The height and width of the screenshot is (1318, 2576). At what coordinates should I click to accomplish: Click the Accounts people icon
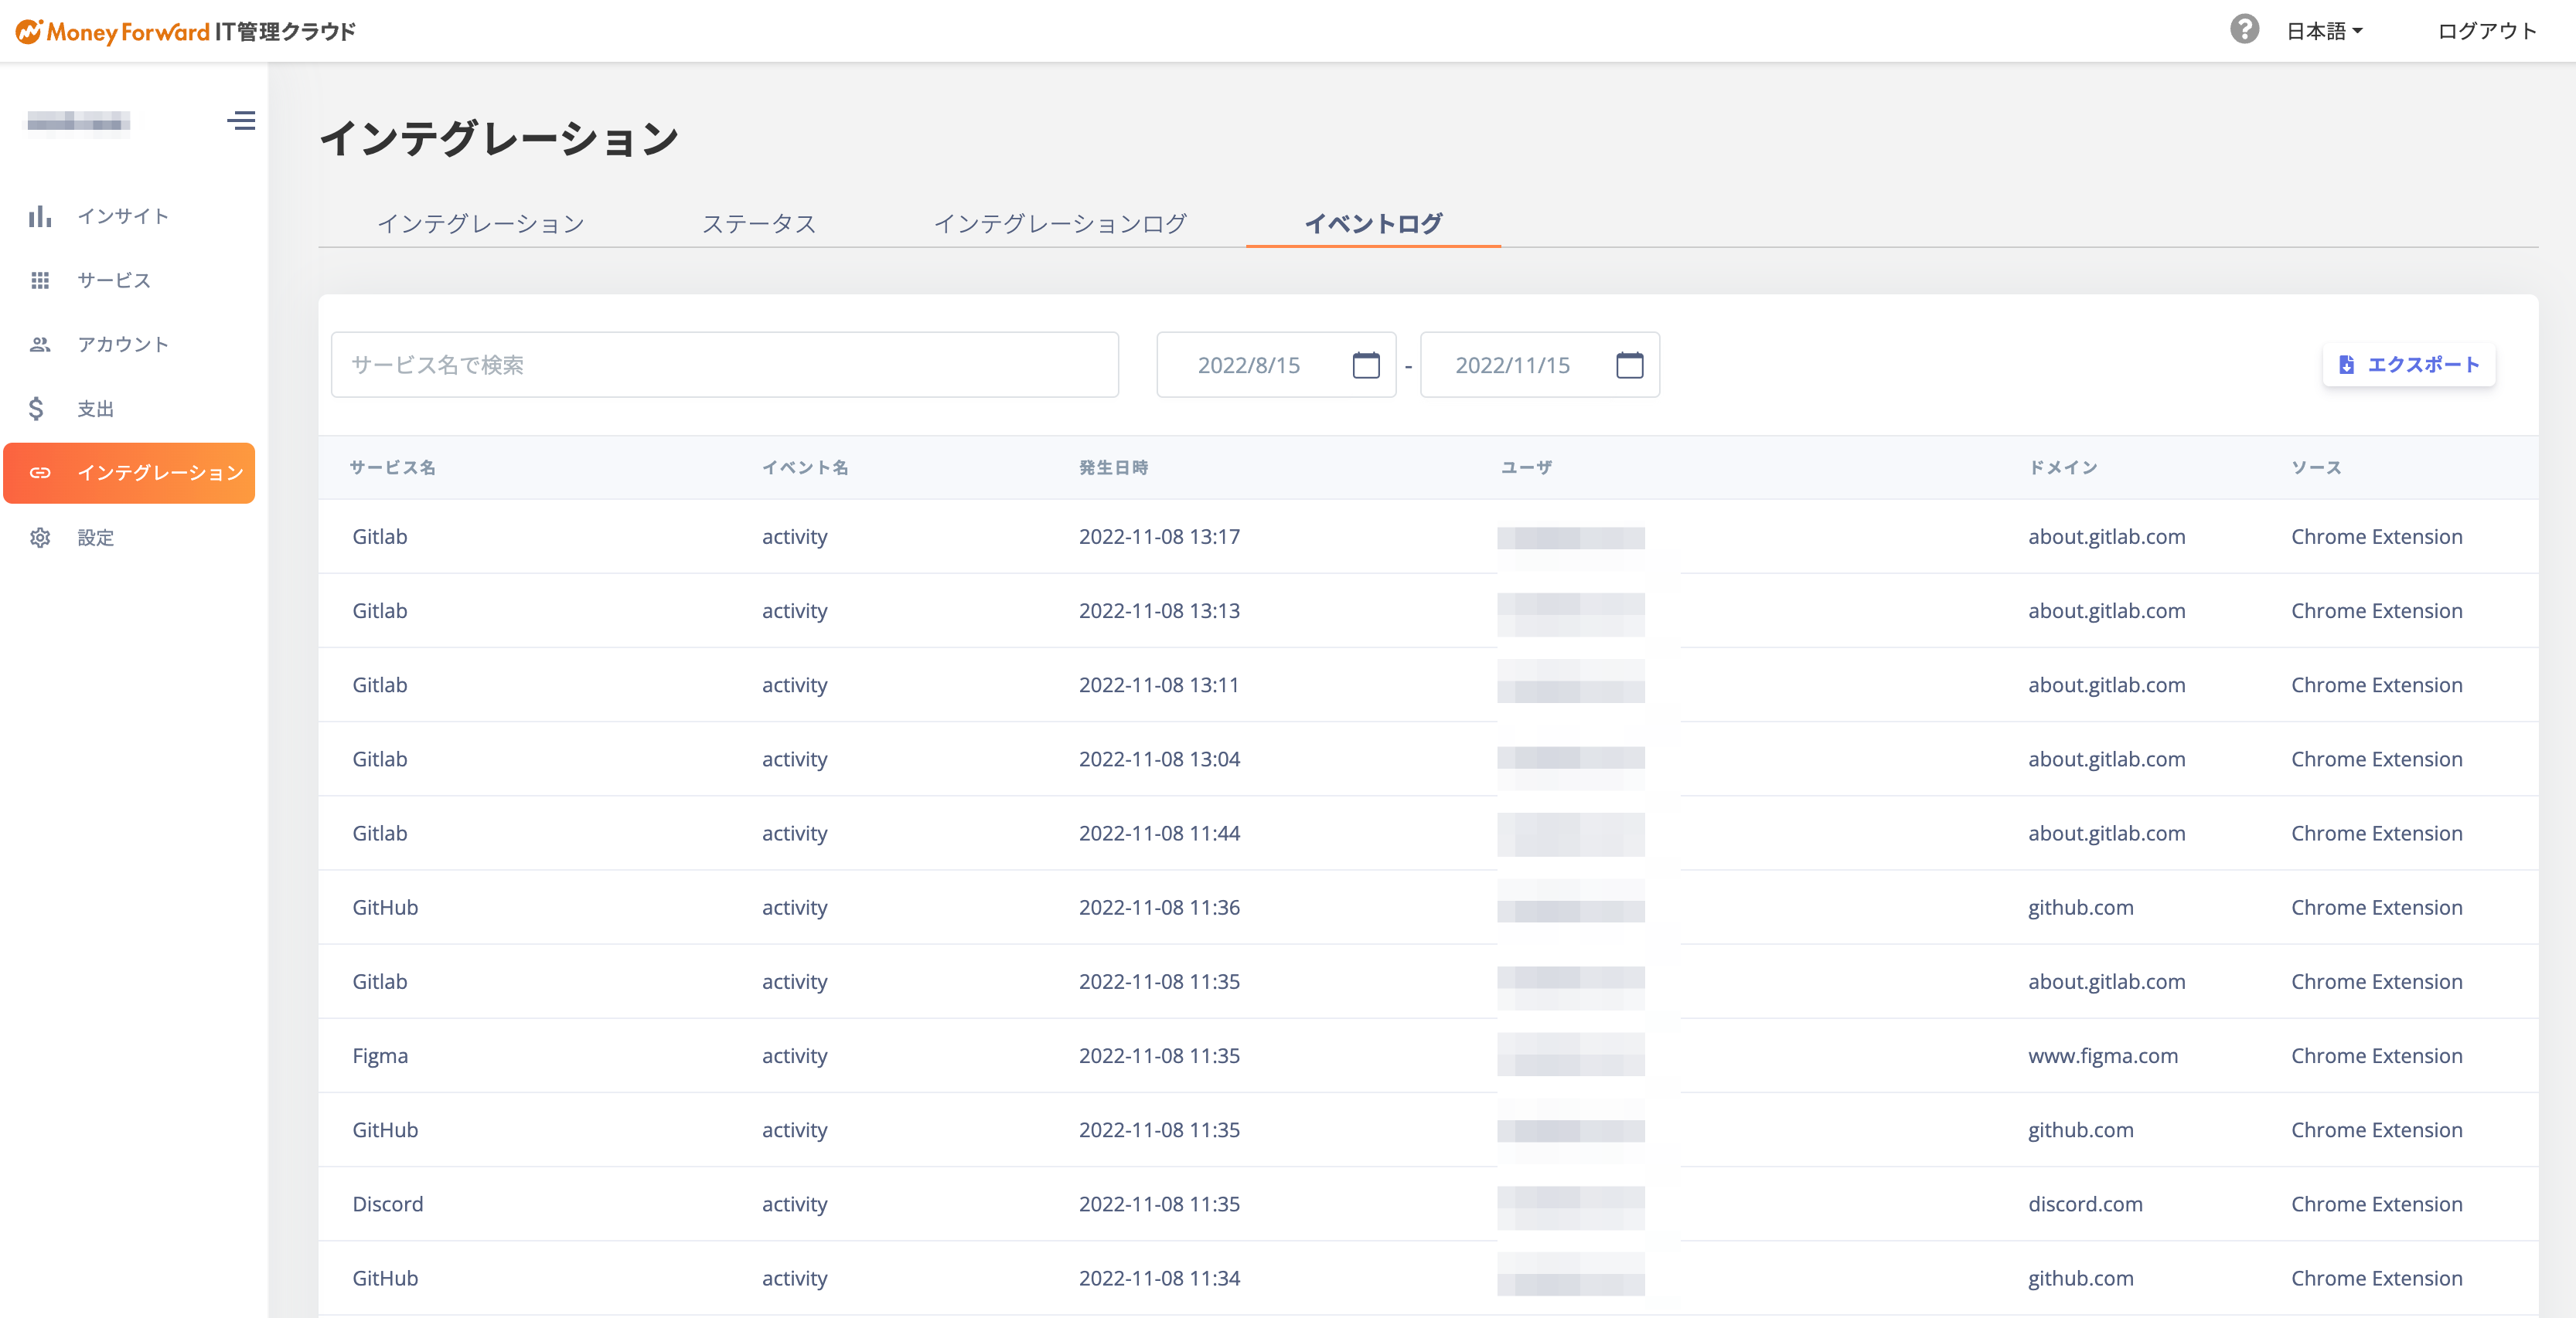point(40,345)
